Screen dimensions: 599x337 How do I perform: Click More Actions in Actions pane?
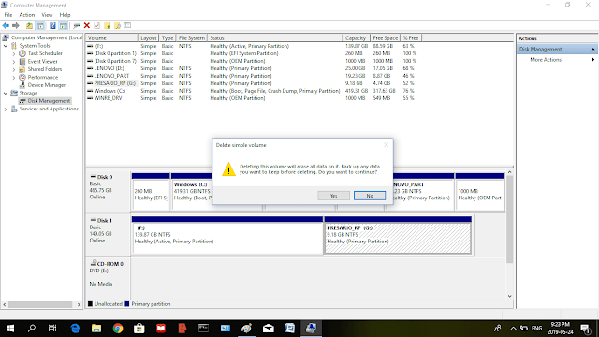(x=546, y=60)
